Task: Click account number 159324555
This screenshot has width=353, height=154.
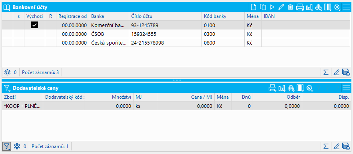Action: [144, 34]
